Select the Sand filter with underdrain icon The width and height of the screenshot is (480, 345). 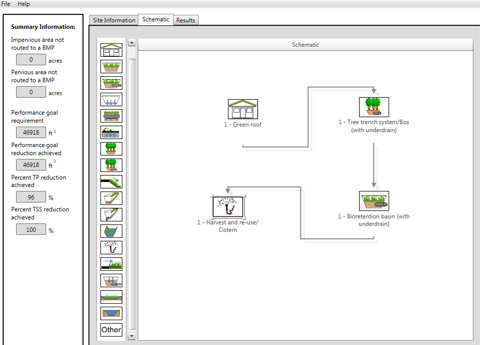pos(111,280)
